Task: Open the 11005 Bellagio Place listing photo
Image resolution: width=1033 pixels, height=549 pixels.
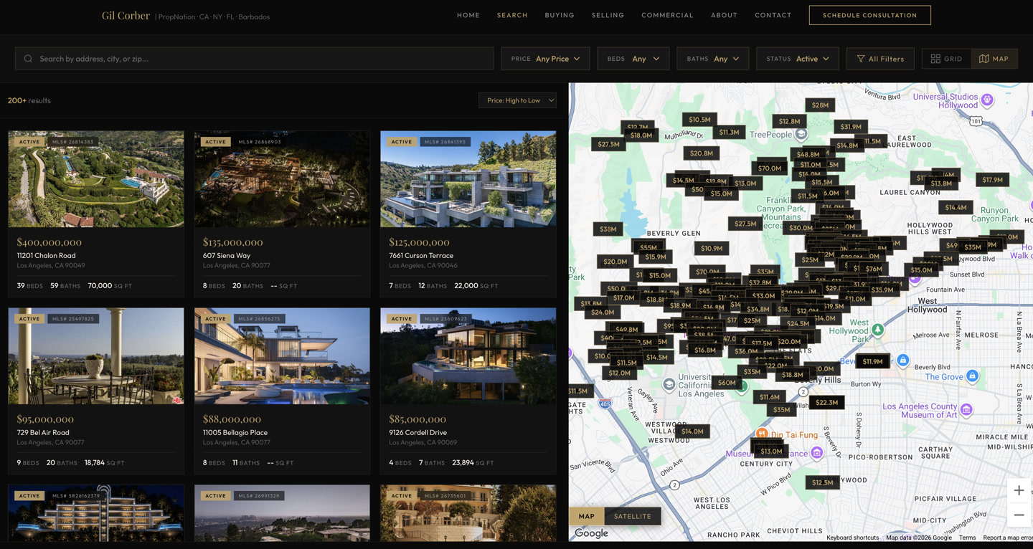Action: 282,356
